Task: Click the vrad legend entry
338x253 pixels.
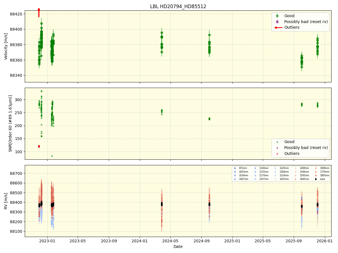Action: [320, 179]
